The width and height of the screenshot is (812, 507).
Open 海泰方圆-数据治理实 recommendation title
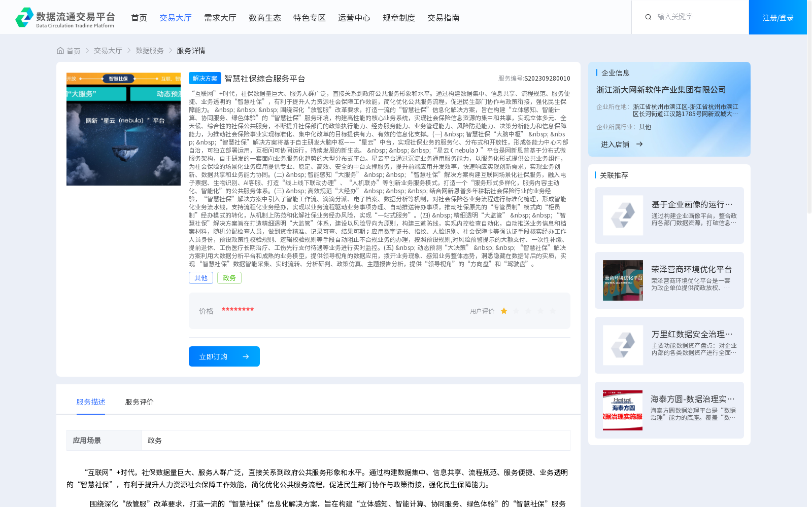point(693,399)
